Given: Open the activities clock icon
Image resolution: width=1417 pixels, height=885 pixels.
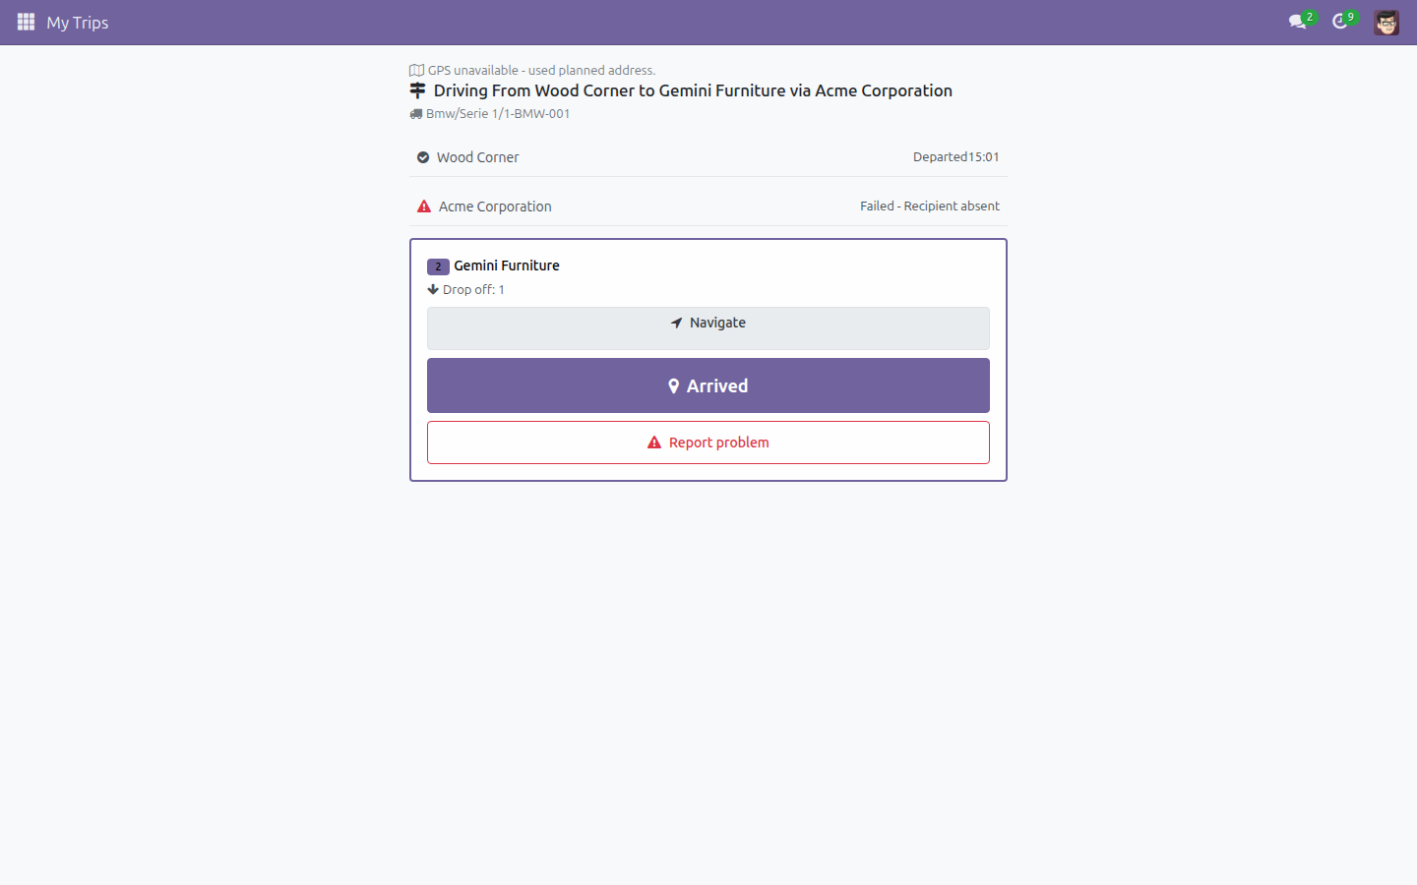Looking at the screenshot, I should tap(1339, 22).
